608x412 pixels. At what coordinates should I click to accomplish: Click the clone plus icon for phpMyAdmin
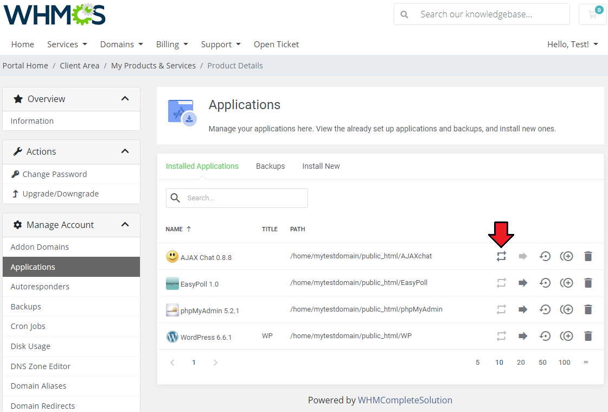tap(567, 309)
